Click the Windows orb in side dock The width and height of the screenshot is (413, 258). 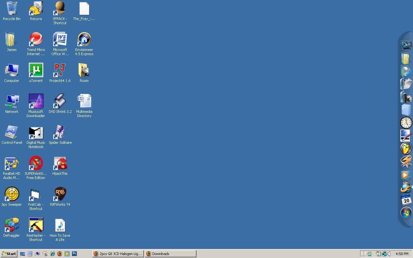(406, 213)
